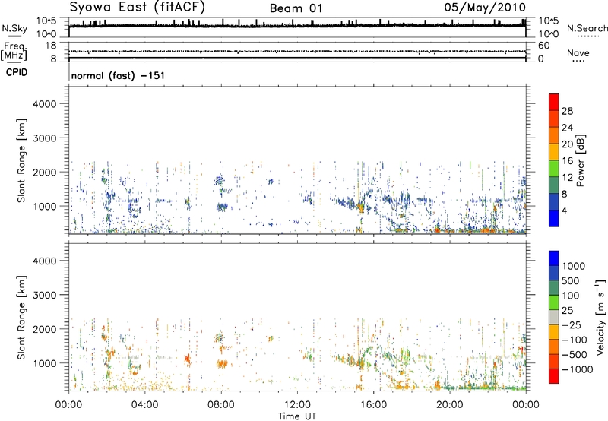The width and height of the screenshot is (608, 421).
Task: Click the '4000' tick on the power panel
Action: click(45, 104)
